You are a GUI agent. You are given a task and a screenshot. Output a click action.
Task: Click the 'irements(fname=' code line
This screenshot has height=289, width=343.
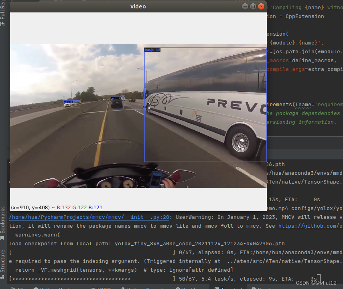tap(305, 105)
